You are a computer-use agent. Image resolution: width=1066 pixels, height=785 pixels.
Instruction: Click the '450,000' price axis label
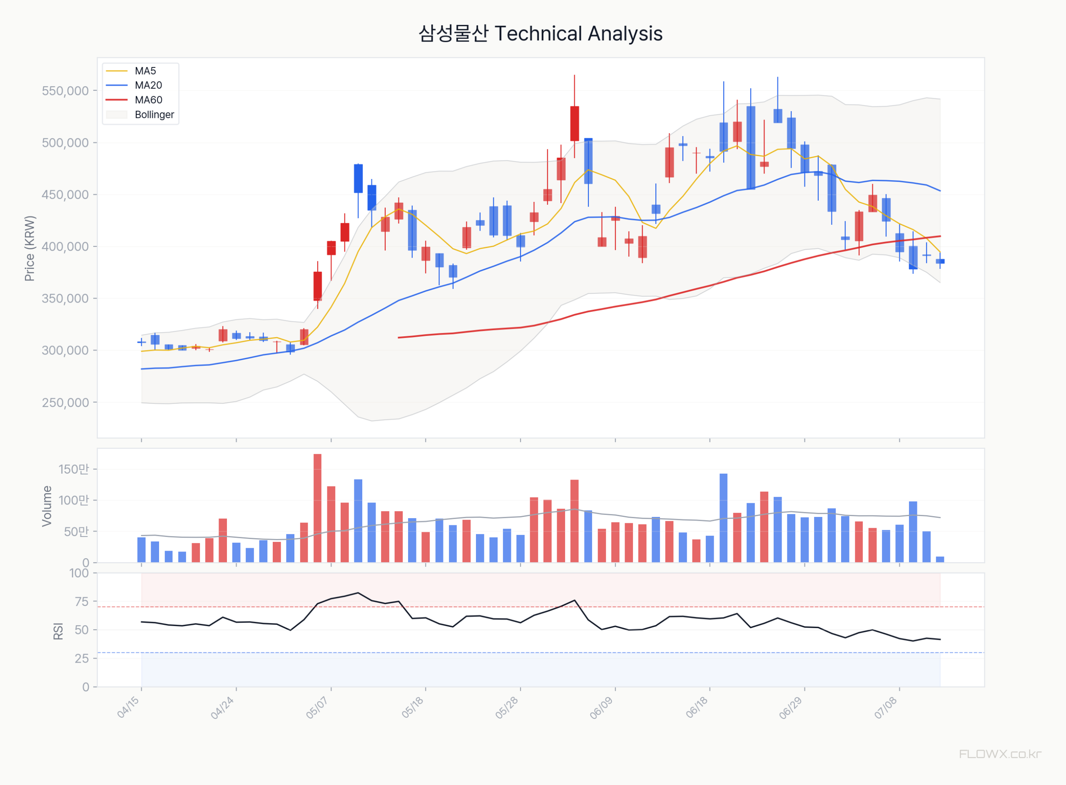(66, 195)
